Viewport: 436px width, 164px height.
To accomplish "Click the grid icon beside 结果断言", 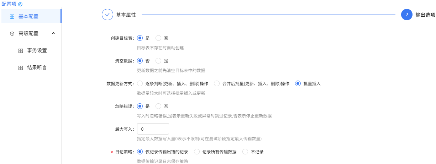I will (x=21, y=67).
